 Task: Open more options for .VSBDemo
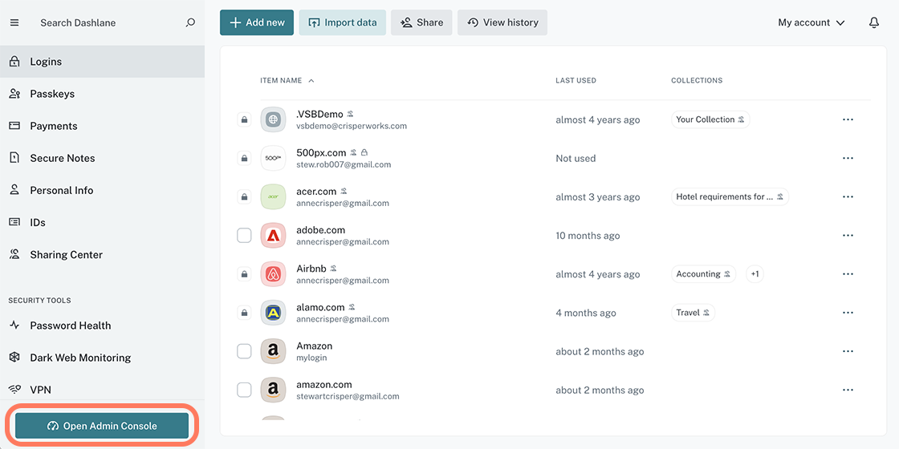coord(848,119)
